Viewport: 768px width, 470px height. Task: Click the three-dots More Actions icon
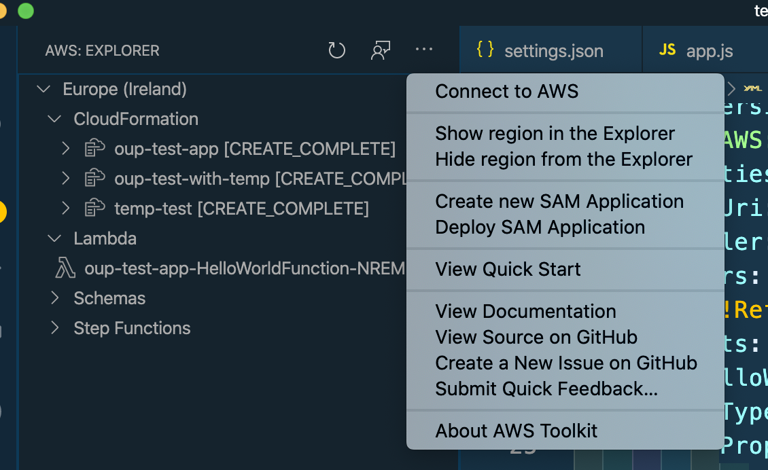tap(424, 50)
